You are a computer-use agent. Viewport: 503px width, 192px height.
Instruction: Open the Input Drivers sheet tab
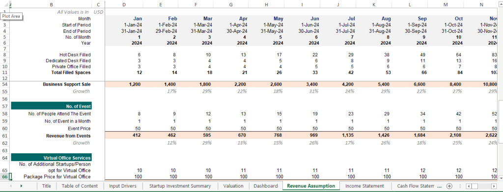tap(122, 186)
